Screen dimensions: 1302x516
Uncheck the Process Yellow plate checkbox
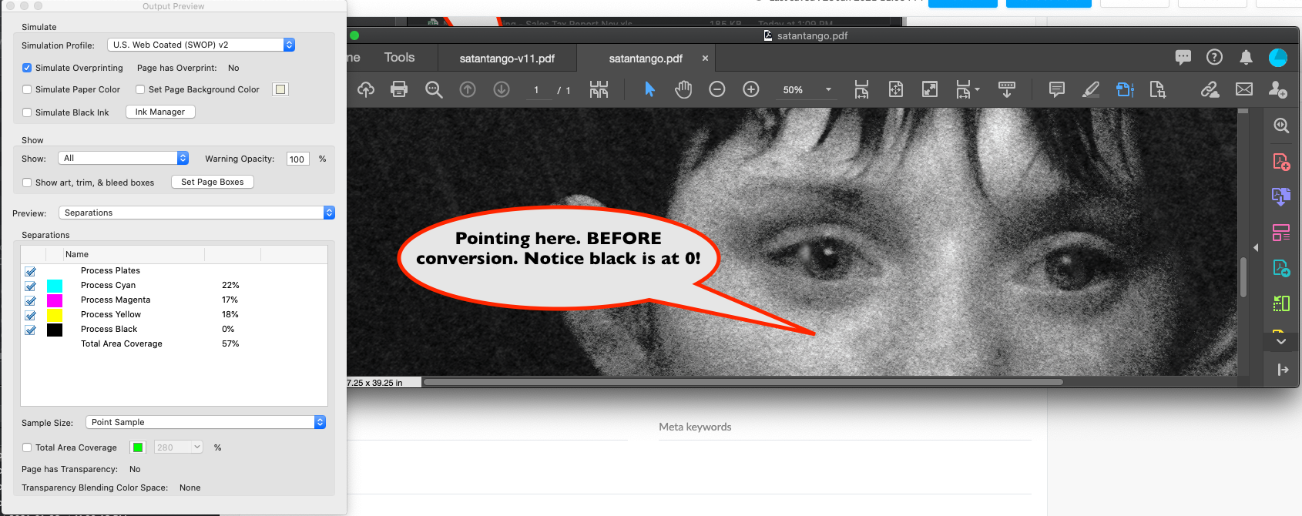tap(30, 315)
